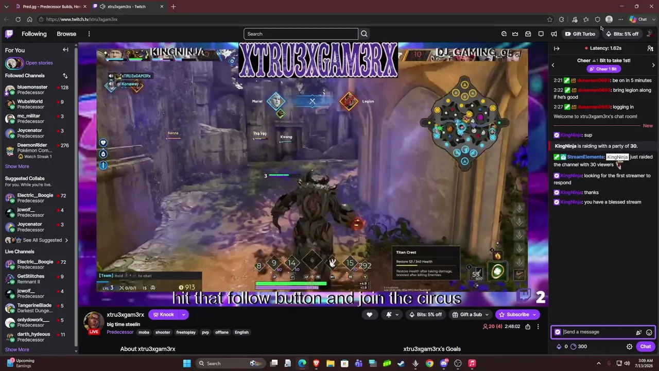Viewport: 659px width, 371px height.
Task: Open the user avatar menu in Twitch header
Action: click(650, 34)
